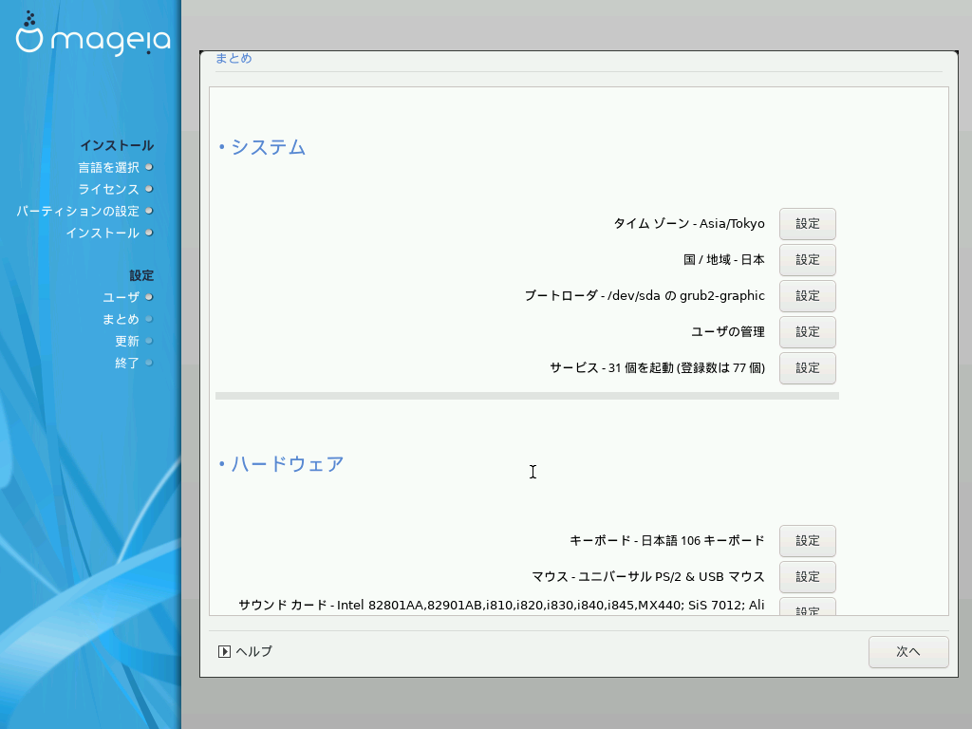Click the タイム ゾーン - Asia/Tokyo label
Viewport: 972px width, 729px height.
coord(689,224)
